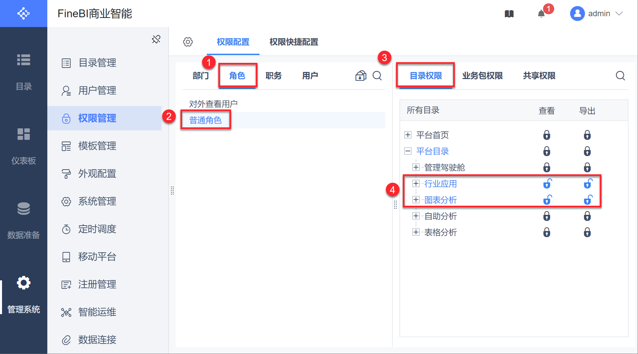This screenshot has width=638, height=354.
Task: Click the pin icon in the side menu
Action: point(156,39)
